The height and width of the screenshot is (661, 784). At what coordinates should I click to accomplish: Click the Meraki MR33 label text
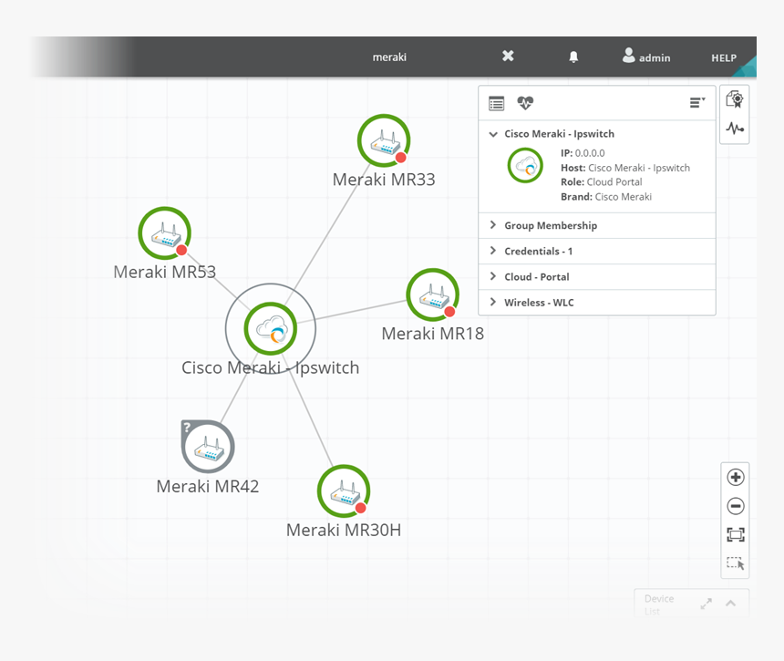click(x=384, y=180)
